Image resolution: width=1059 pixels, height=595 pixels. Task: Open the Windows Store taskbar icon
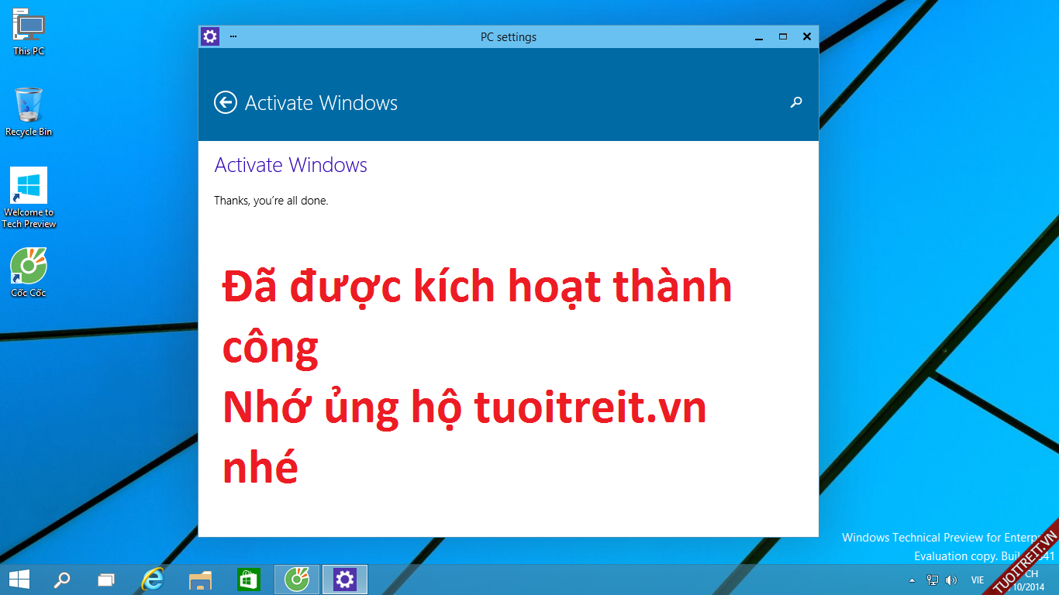tap(248, 580)
